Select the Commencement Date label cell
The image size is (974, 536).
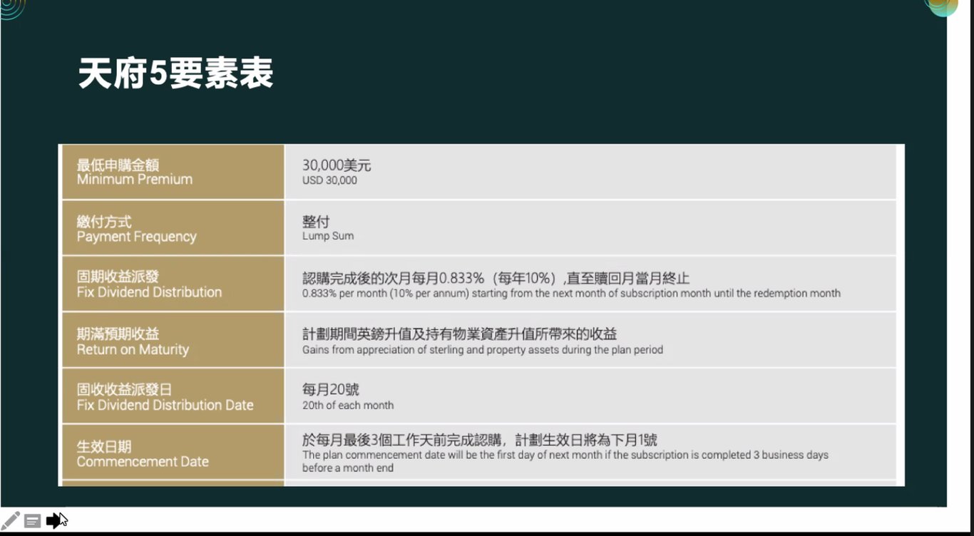pyautogui.click(x=173, y=452)
